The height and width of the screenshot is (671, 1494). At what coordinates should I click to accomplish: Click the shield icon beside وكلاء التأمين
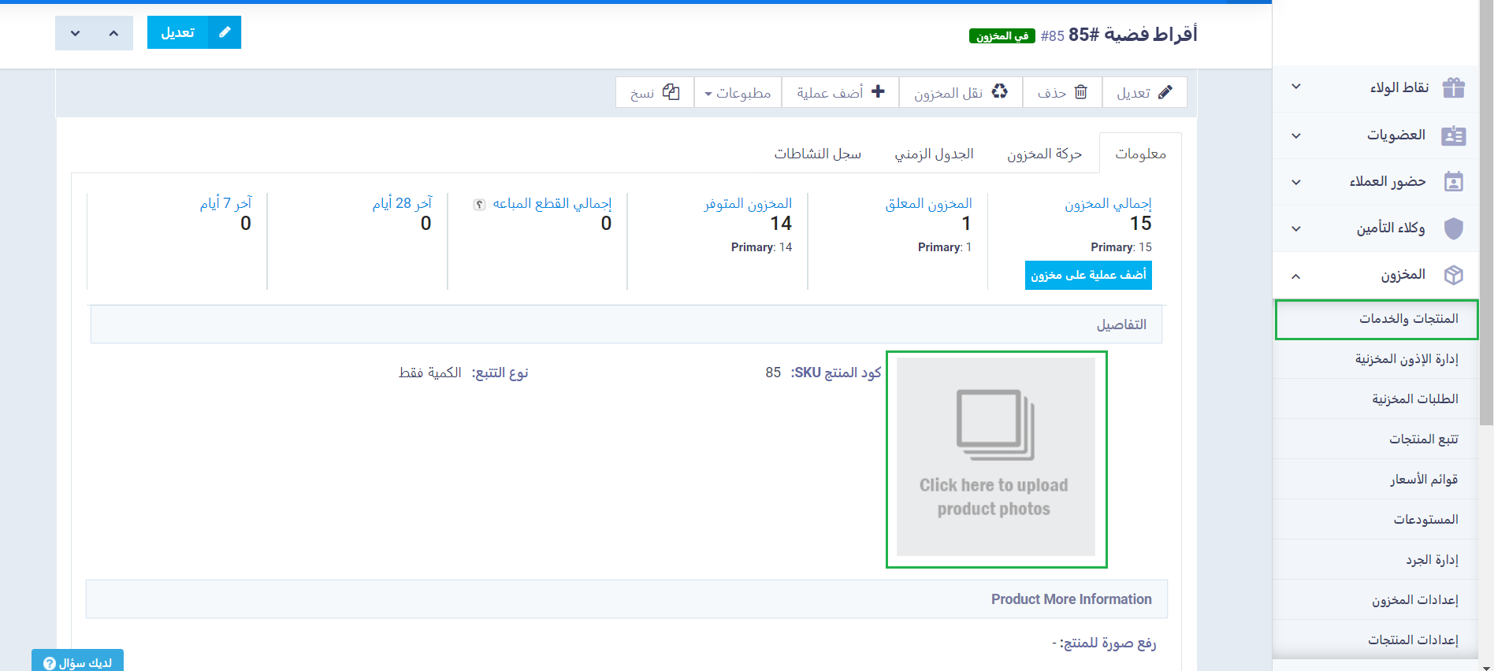click(x=1453, y=228)
